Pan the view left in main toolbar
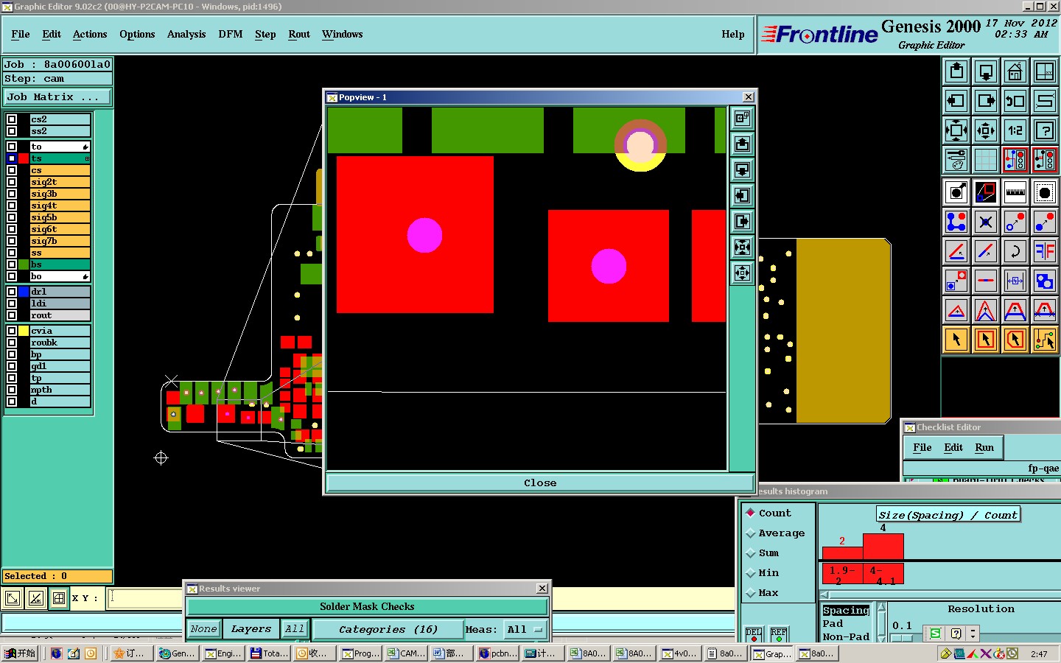This screenshot has width=1061, height=663. tap(956, 101)
